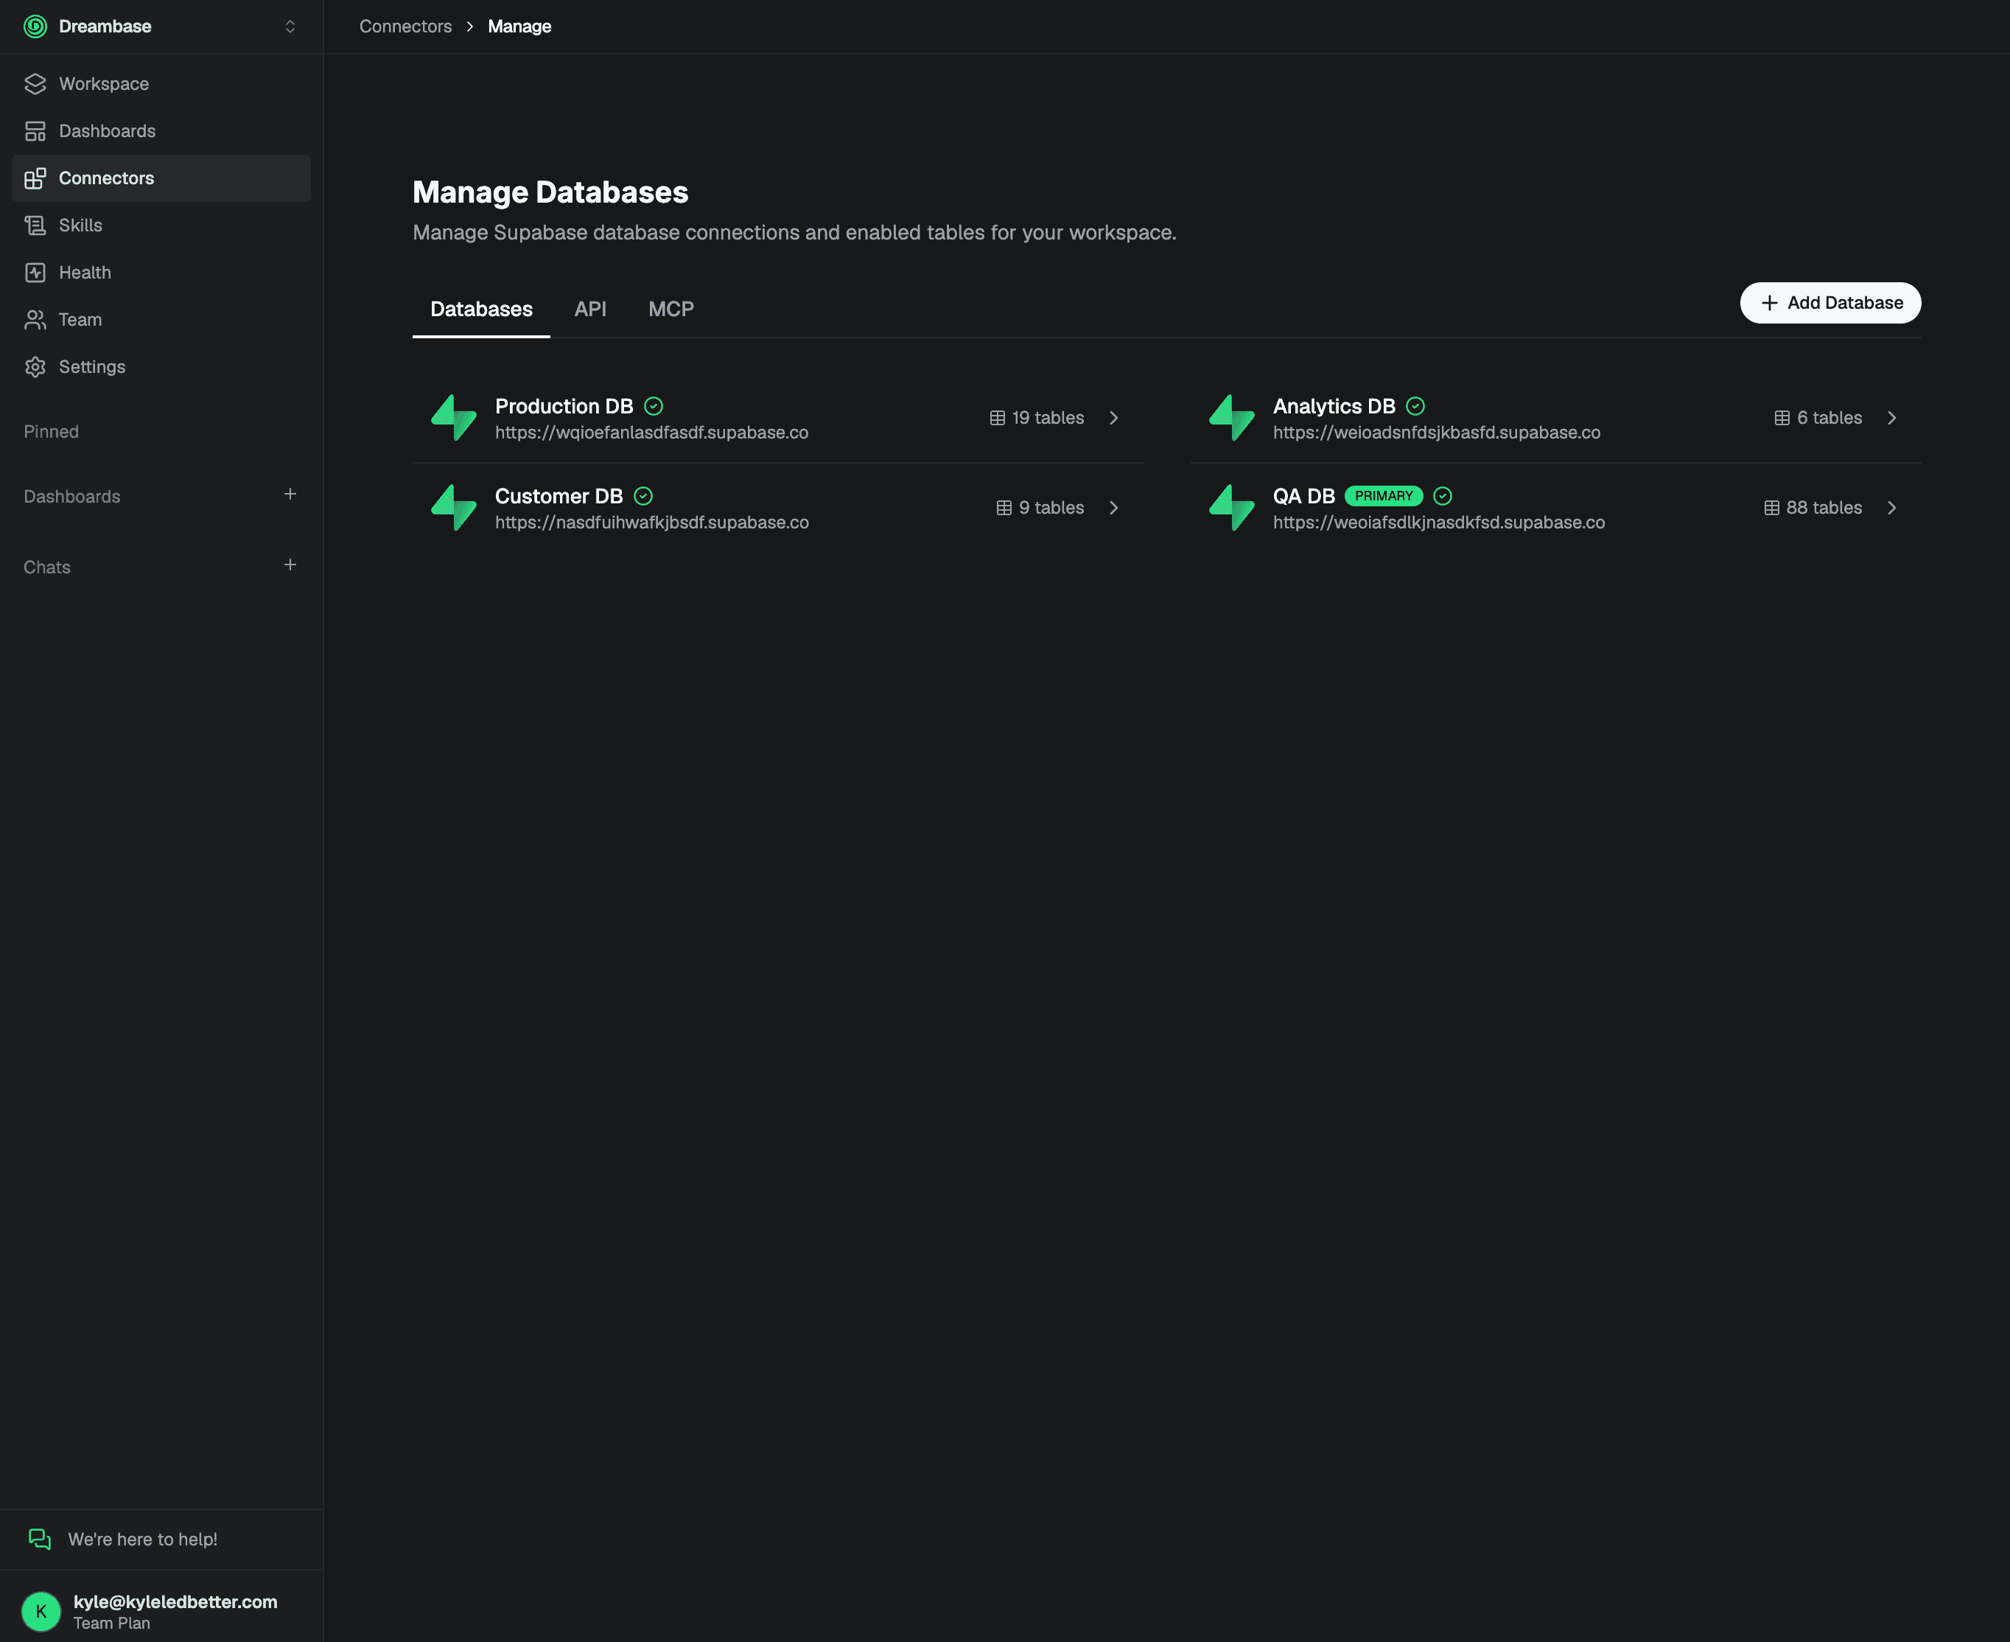Open the Production DB title

[x=564, y=407]
